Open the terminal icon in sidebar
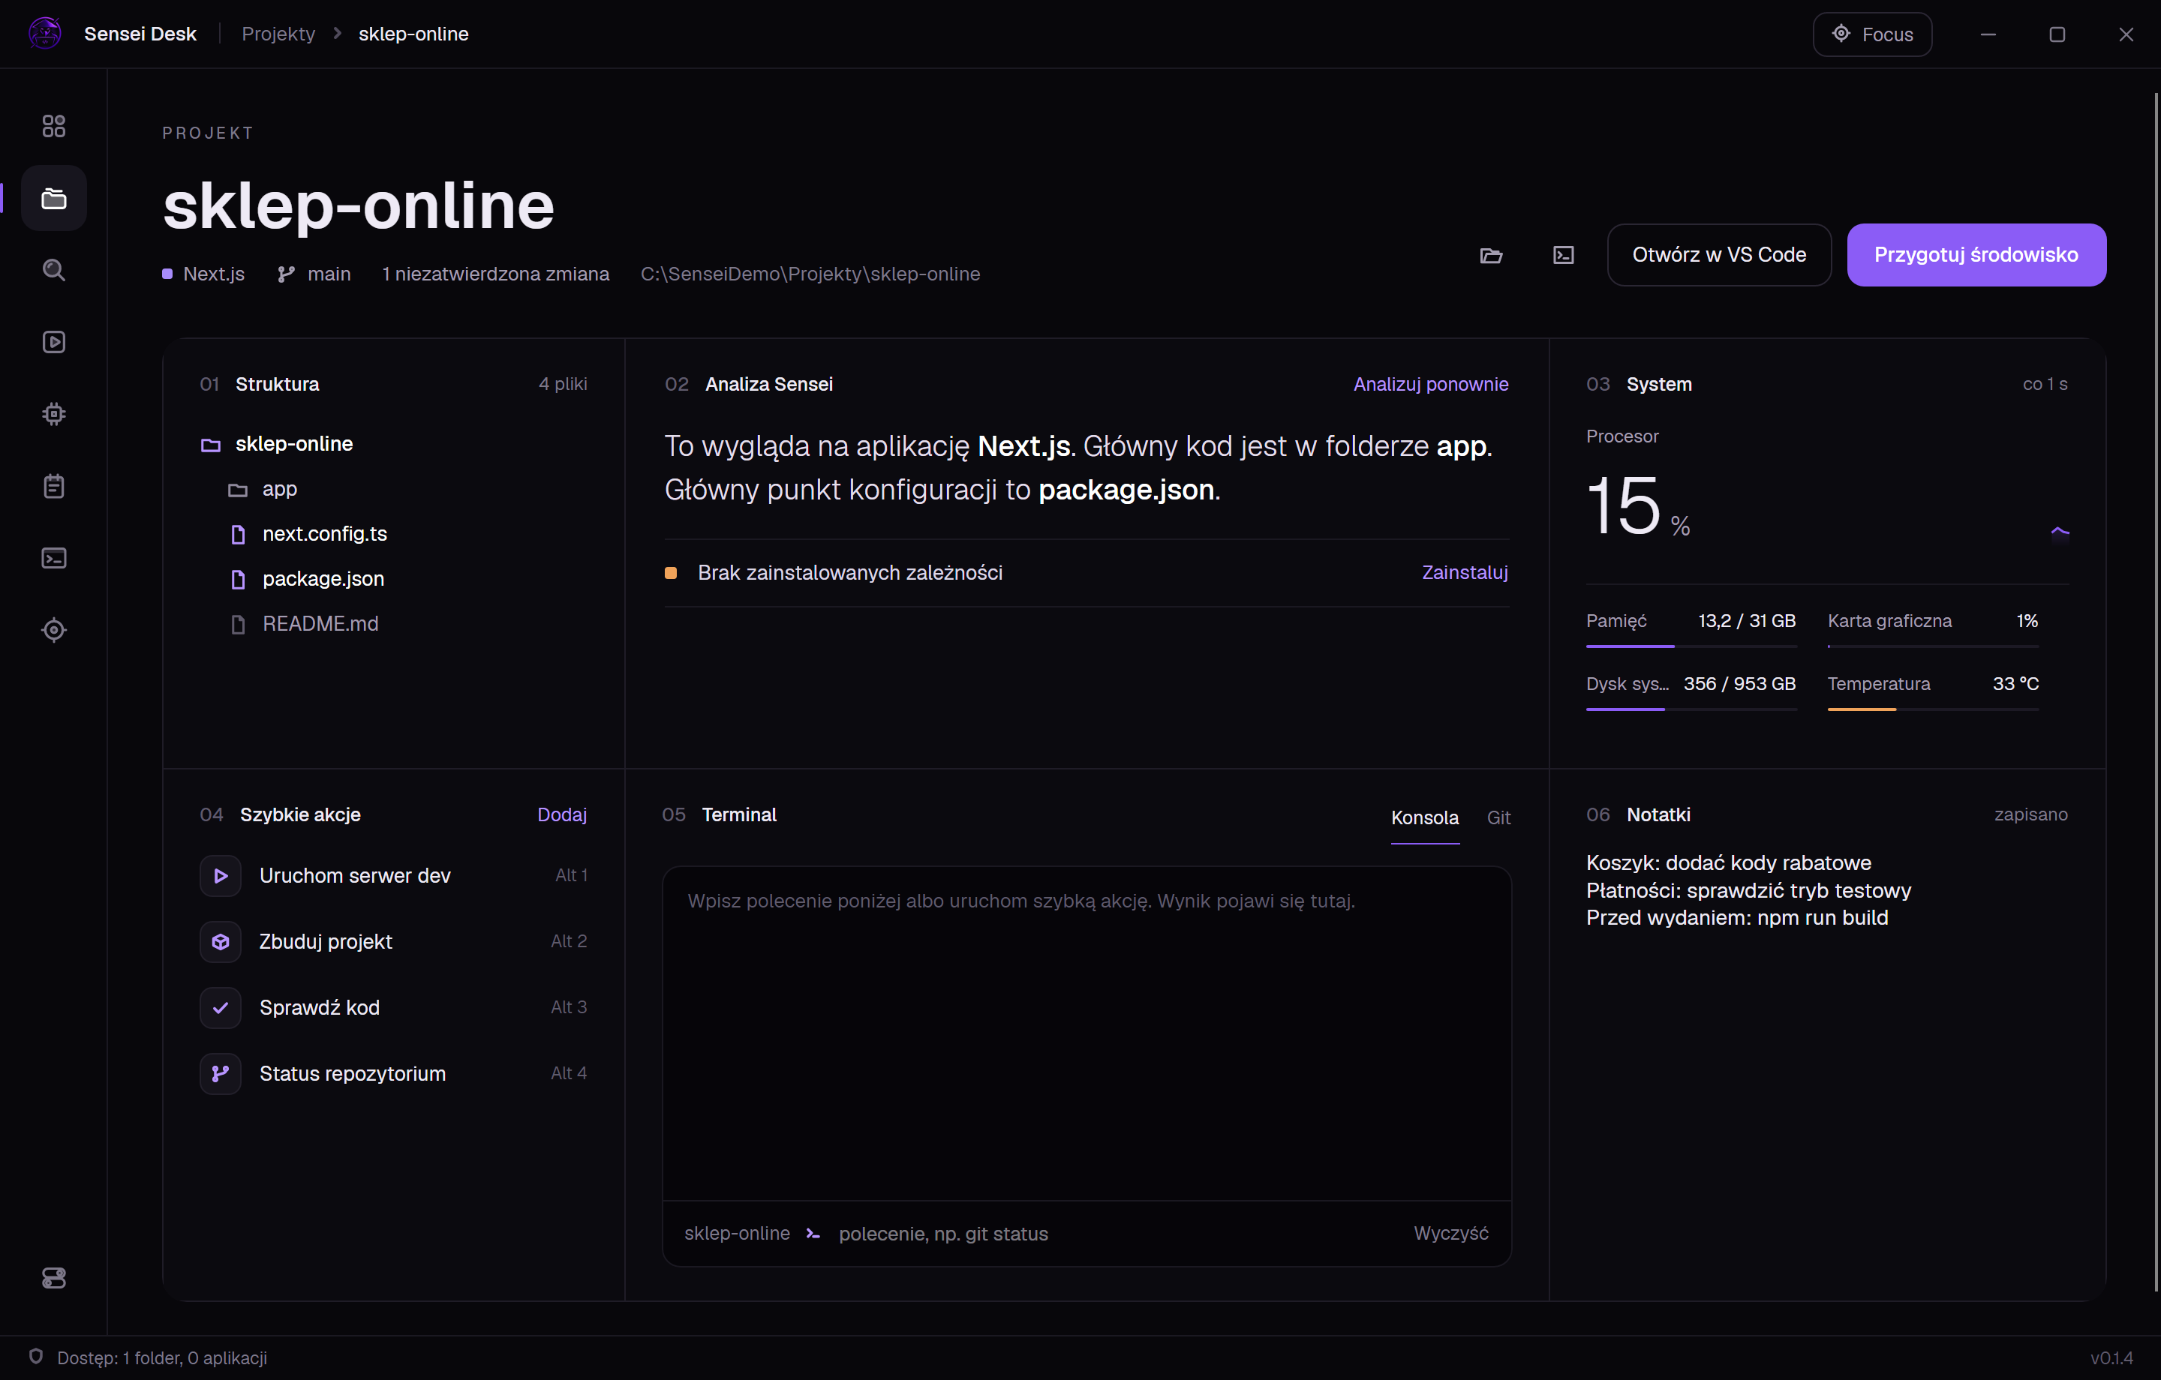Viewport: 2161px width, 1380px height. pyautogui.click(x=54, y=558)
